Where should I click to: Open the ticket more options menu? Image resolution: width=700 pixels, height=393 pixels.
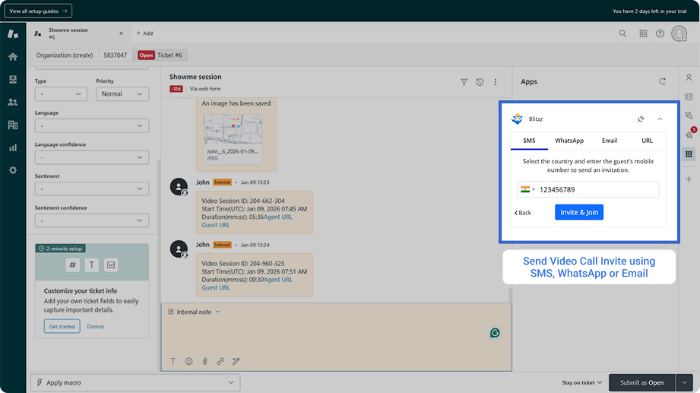coord(496,82)
